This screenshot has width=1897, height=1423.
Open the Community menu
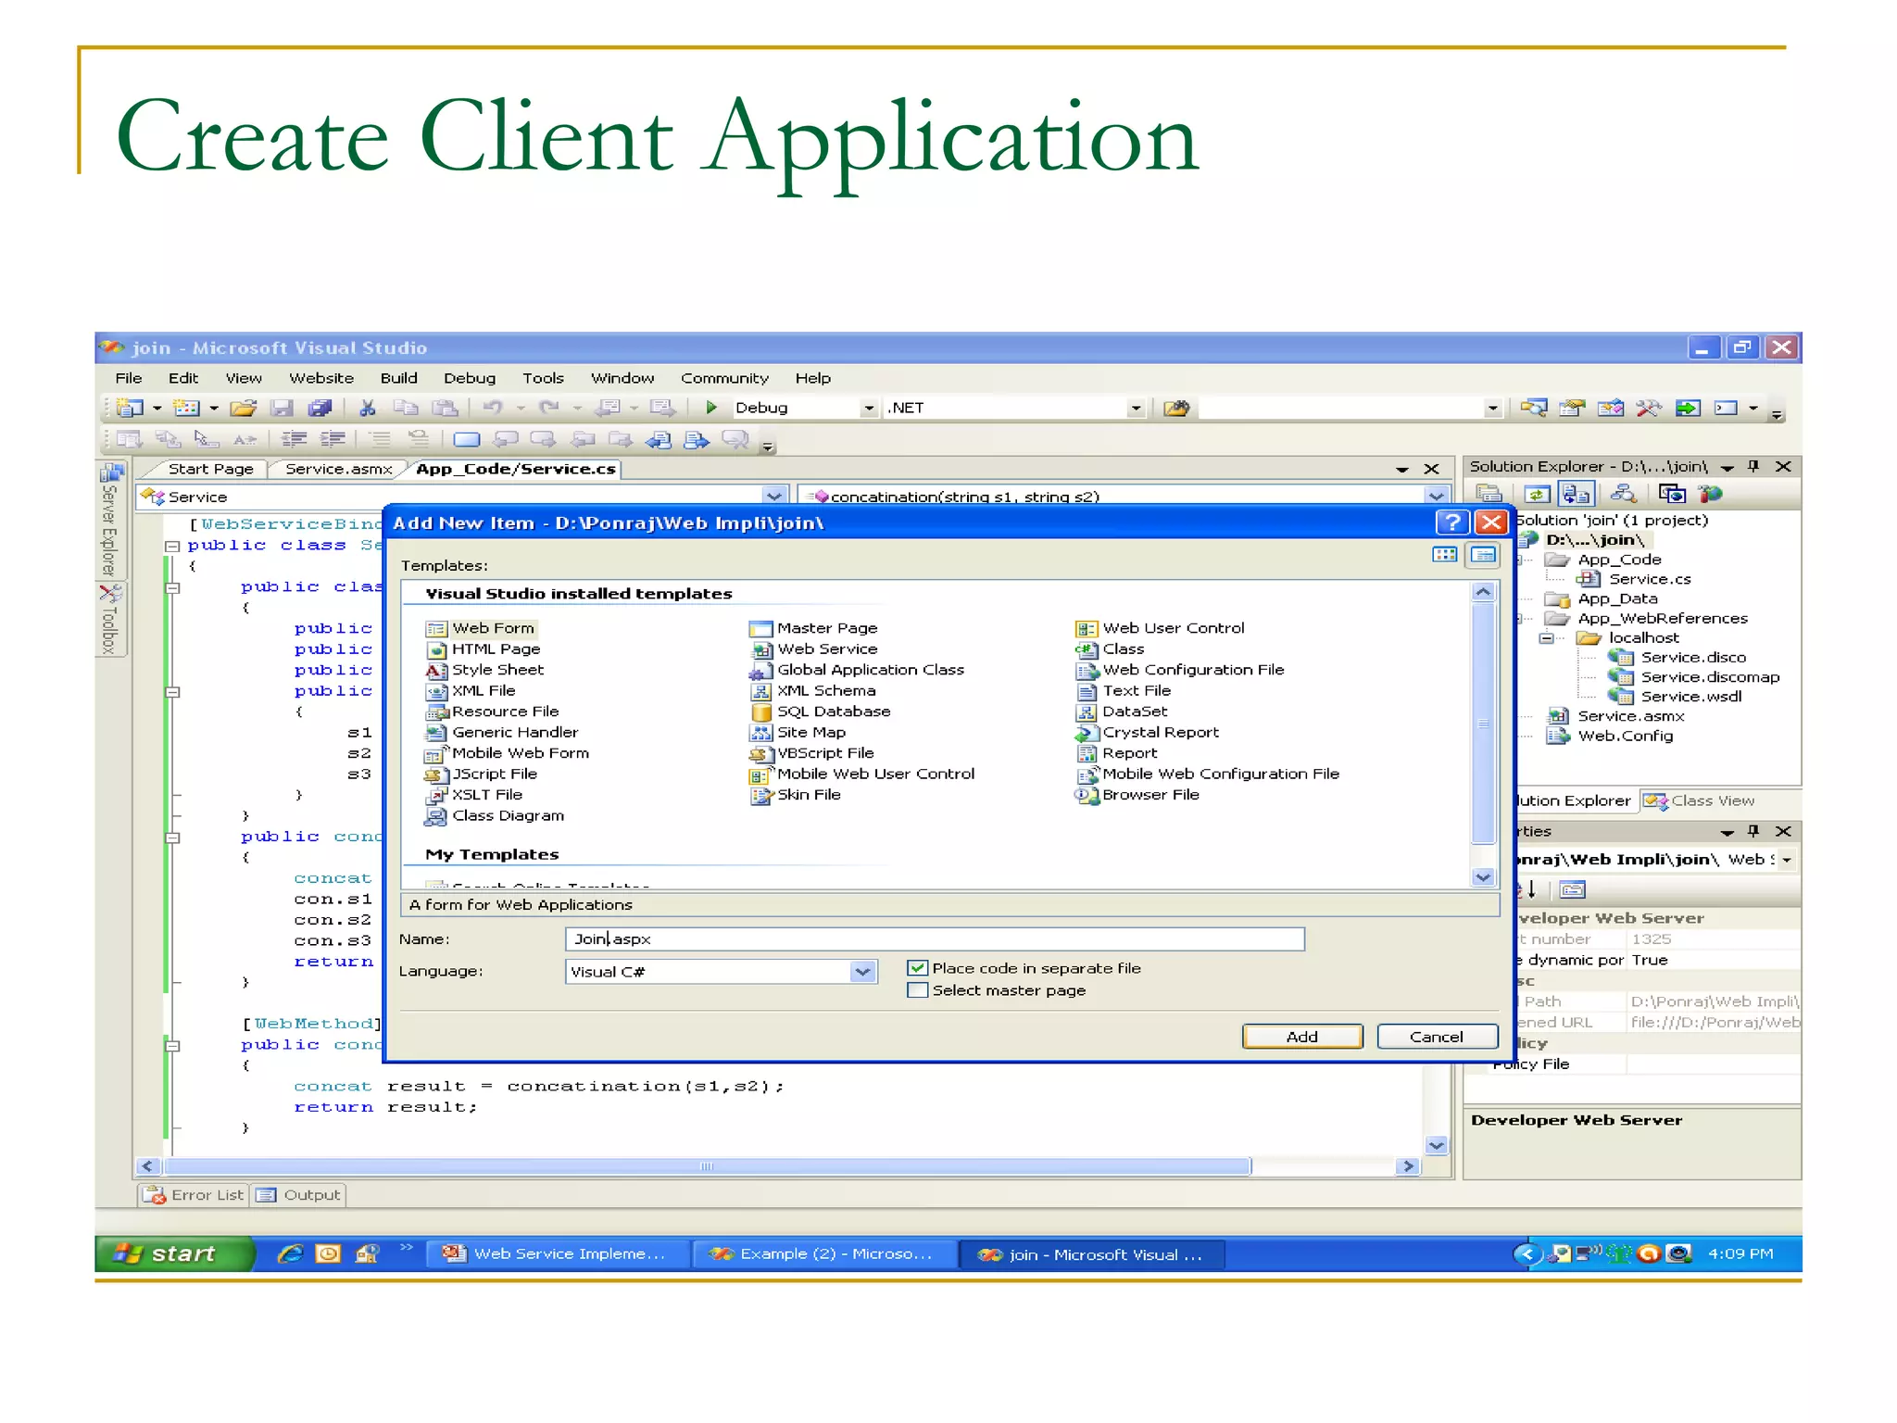pos(724,378)
